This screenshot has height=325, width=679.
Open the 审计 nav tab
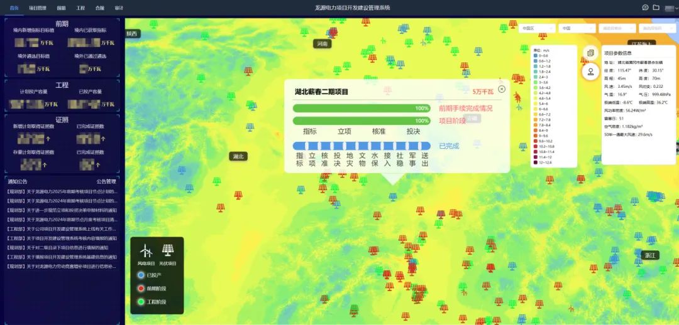point(119,8)
